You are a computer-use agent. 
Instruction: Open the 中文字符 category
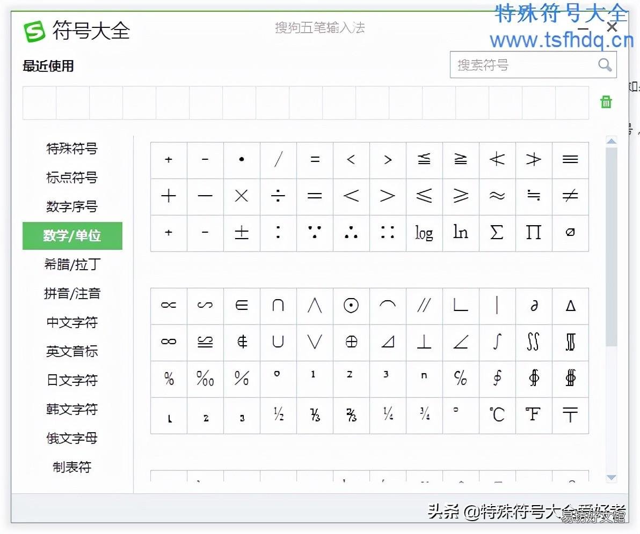[72, 322]
